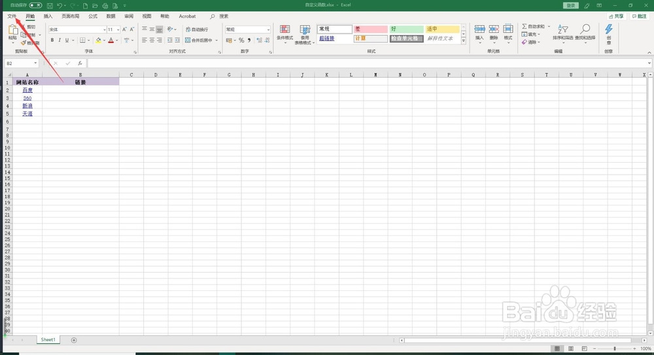
Task: Click the Find and Select (查找和选择) magnifier icon
Action: 585,29
